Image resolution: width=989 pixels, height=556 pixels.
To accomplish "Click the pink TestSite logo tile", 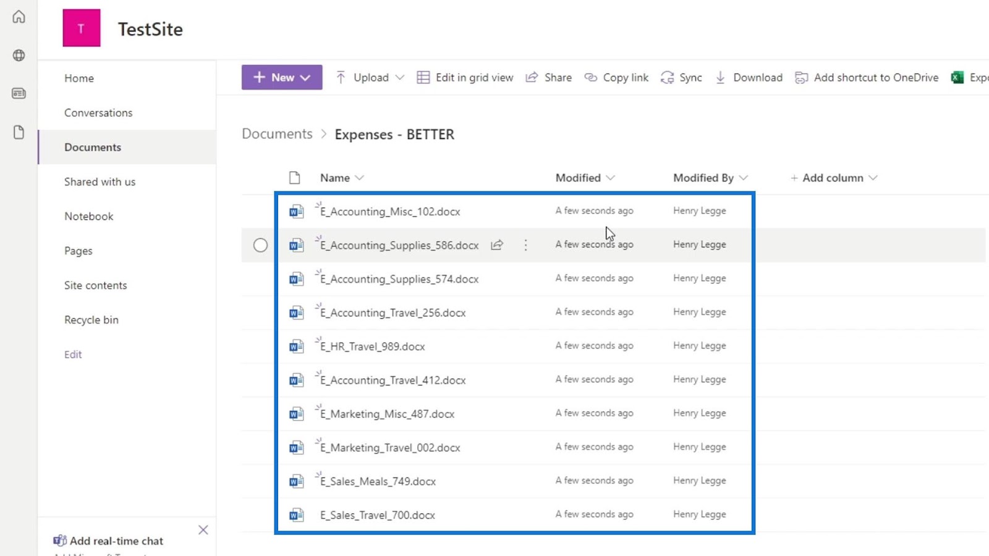I will tap(81, 28).
